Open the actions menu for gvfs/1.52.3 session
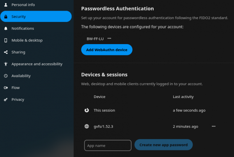234x157 pixels. click(x=214, y=127)
